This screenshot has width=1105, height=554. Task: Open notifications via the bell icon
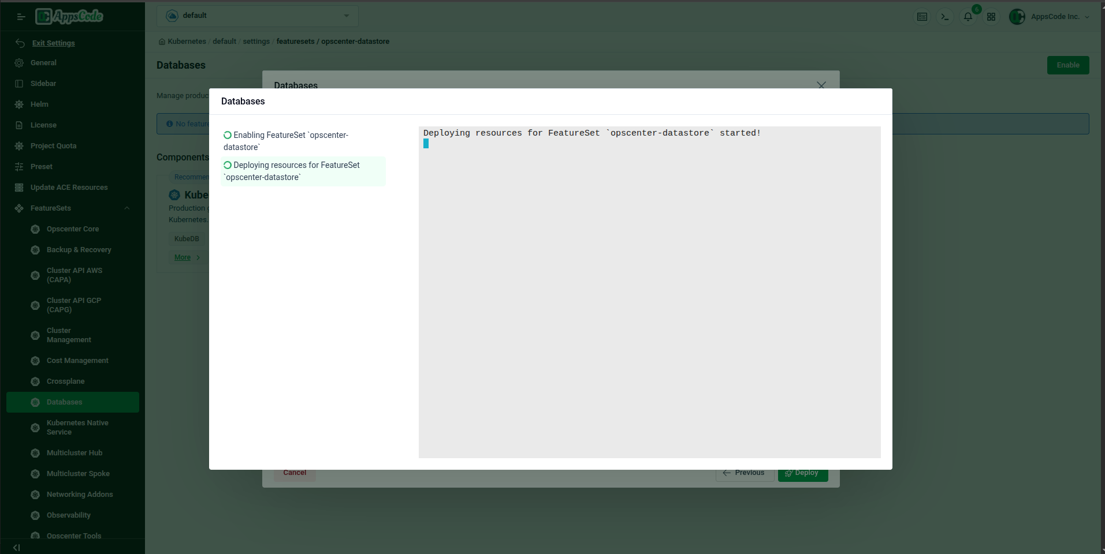[x=968, y=17]
